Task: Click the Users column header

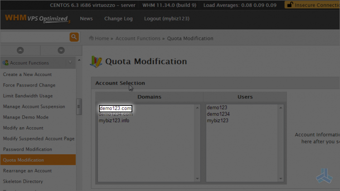Action: 245,97
